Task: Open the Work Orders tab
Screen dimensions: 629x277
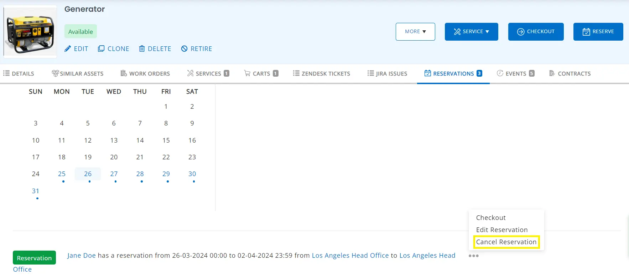Action: point(145,74)
